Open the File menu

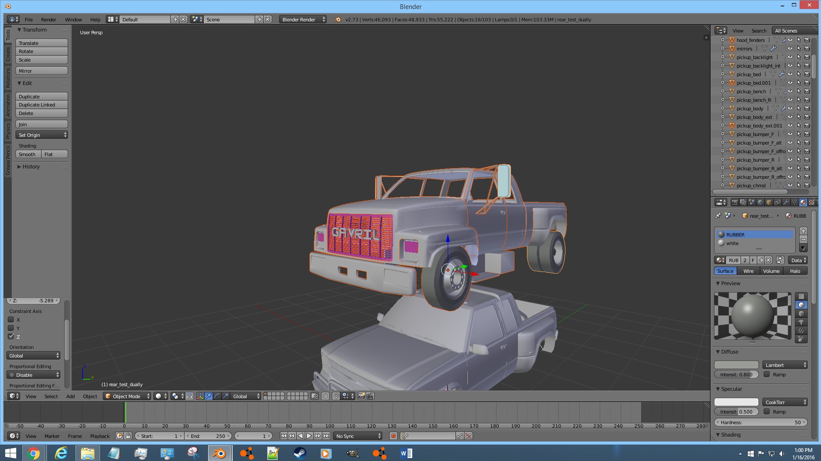29,19
